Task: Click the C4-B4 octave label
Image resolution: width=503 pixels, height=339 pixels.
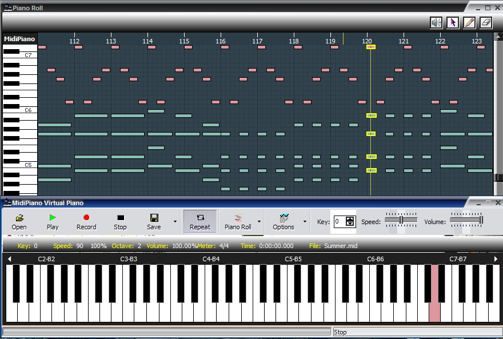Action: pos(211,259)
